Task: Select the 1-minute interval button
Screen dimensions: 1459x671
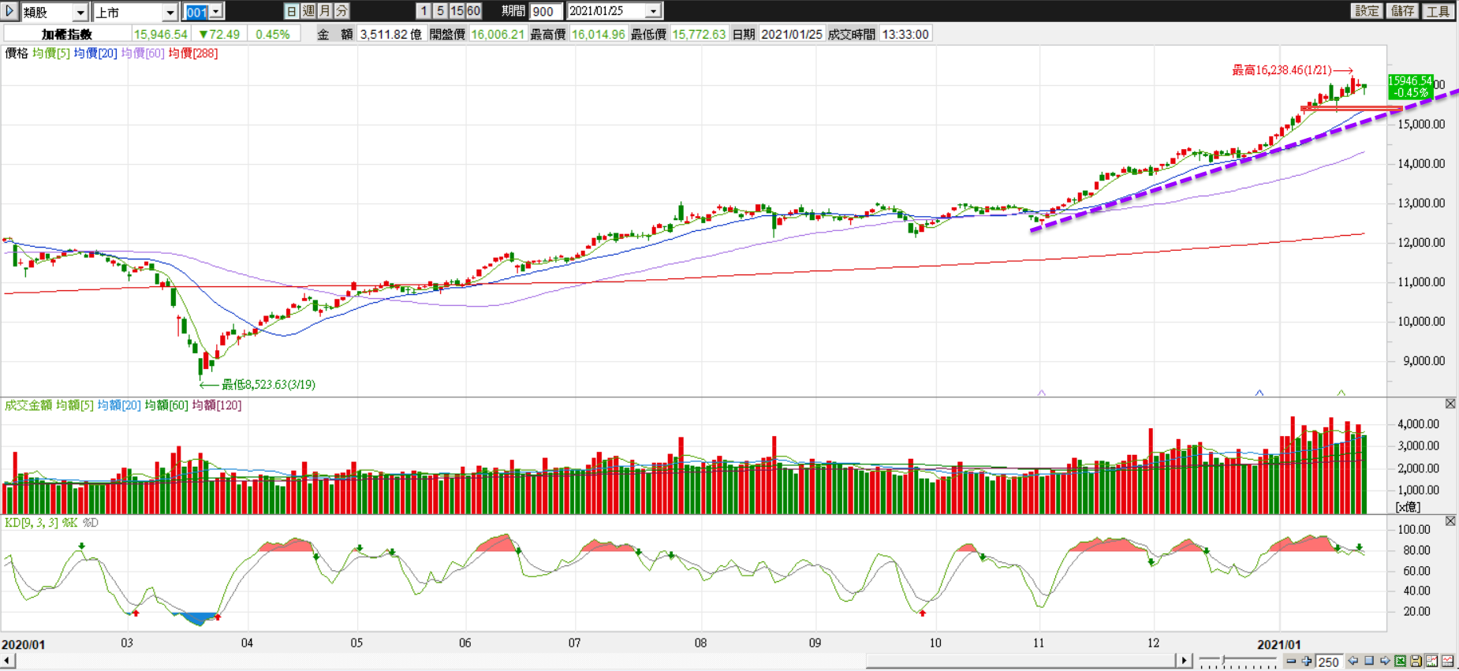Action: (x=424, y=11)
